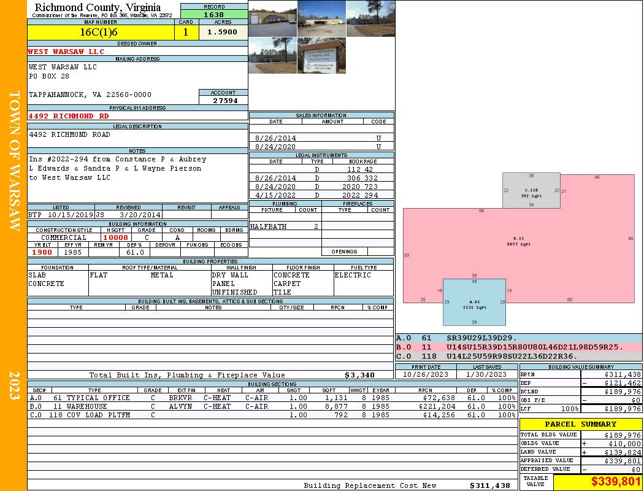The height and width of the screenshot is (491, 644).
Task: Click the year built value 1980
Action: click(x=42, y=252)
